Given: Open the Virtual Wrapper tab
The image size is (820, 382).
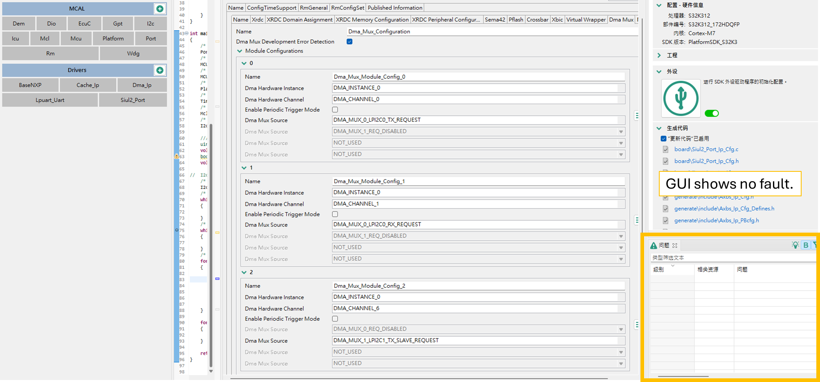Looking at the screenshot, I should click(x=586, y=20).
